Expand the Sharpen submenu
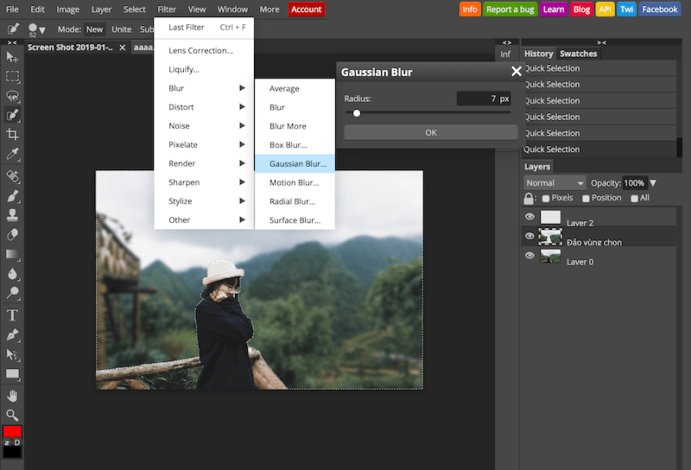 coord(204,182)
